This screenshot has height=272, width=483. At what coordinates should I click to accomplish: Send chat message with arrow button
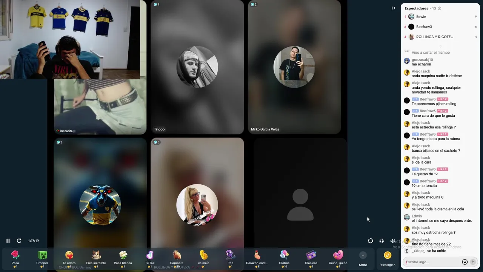(473, 262)
